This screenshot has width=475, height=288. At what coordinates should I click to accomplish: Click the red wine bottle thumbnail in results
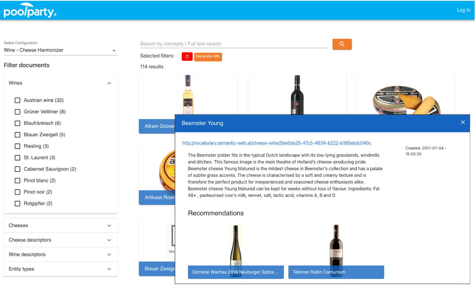coord(297,95)
